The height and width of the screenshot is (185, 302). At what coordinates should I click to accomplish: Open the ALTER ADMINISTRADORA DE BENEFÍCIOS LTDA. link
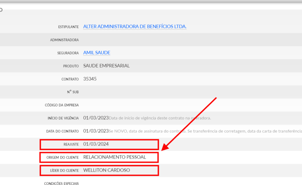pyautogui.click(x=135, y=27)
